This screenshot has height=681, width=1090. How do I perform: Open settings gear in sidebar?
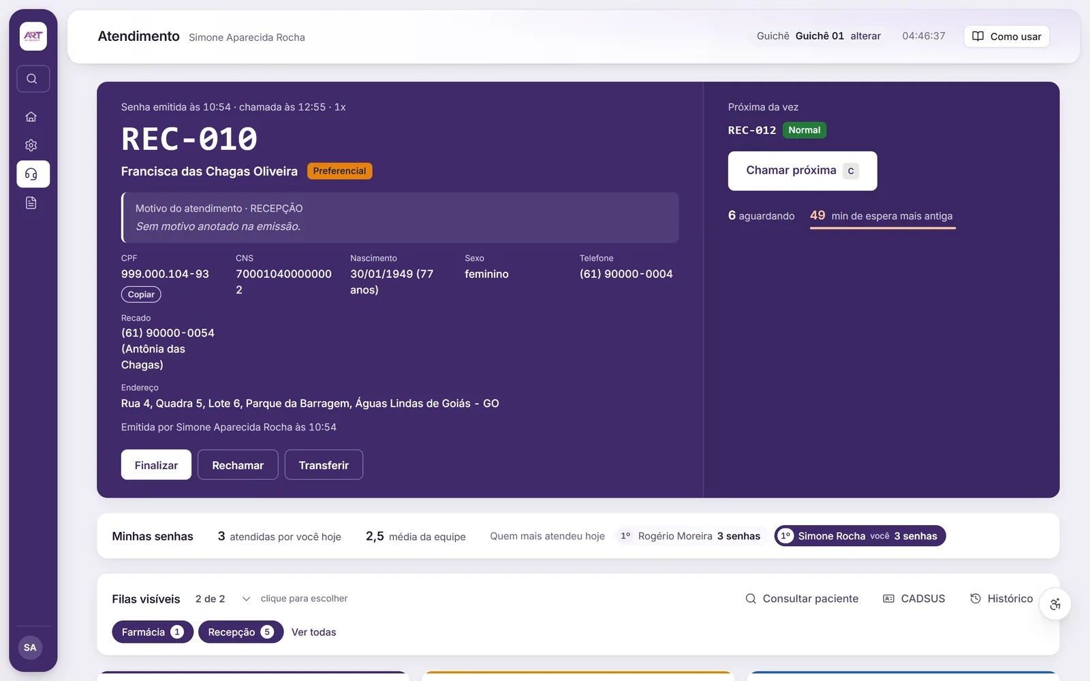31,145
